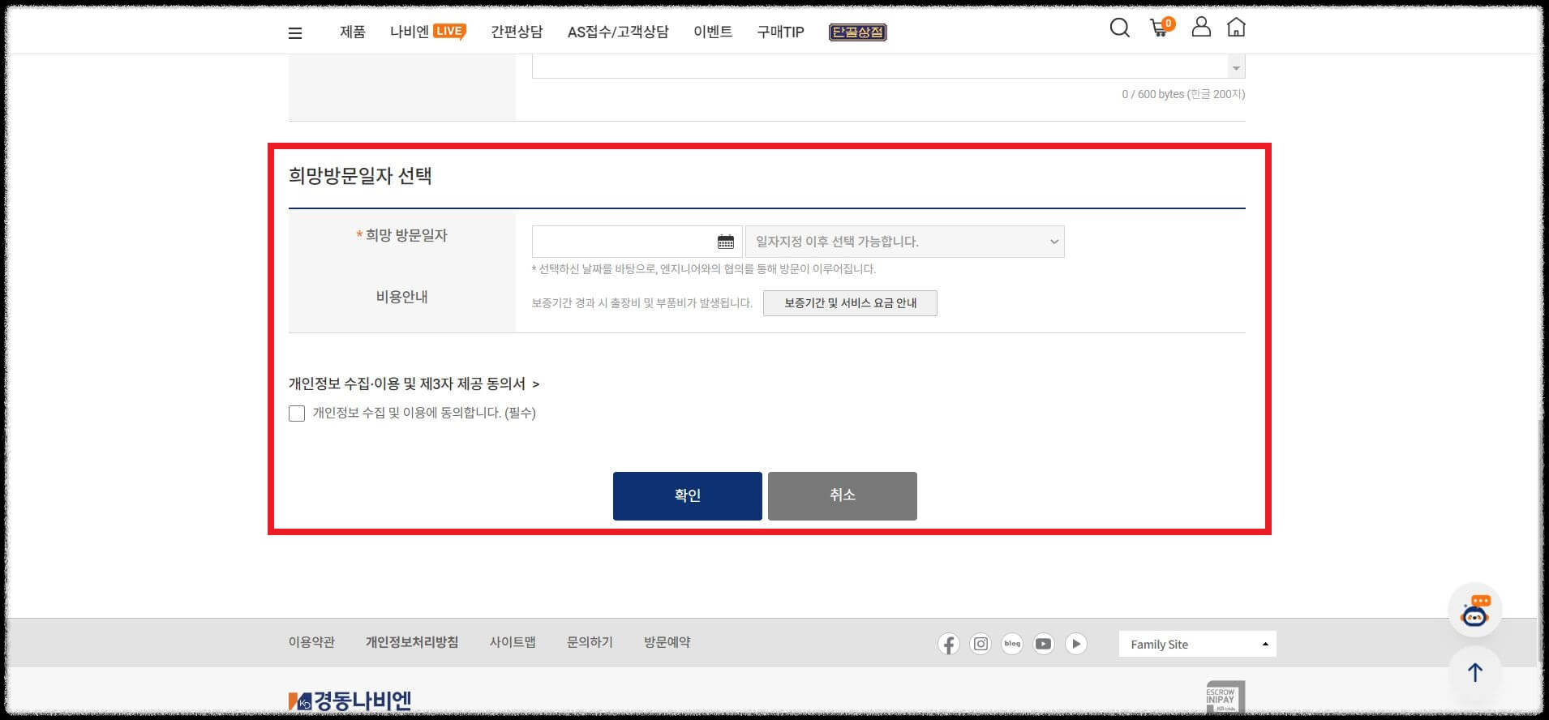The height and width of the screenshot is (720, 1549).
Task: Open the AS접수/고객상담 menu
Action: click(x=618, y=32)
